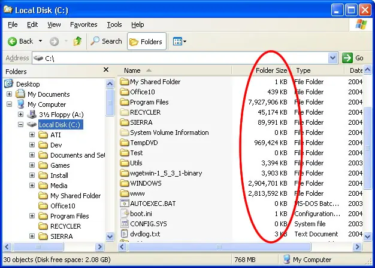This screenshot has width=375, height=268.
Task: Sort by Name column header
Action: coord(174,70)
